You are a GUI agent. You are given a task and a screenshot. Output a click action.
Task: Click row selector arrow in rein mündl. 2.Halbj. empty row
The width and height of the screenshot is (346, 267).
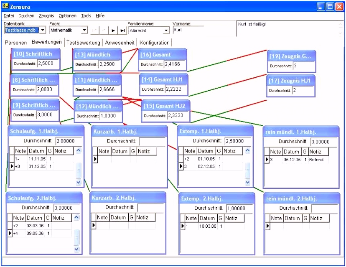[x=267, y=226]
